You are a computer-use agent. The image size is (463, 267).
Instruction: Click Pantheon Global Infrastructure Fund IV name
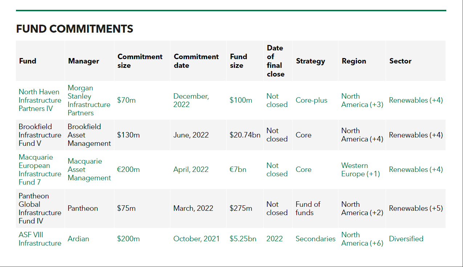tap(40, 208)
